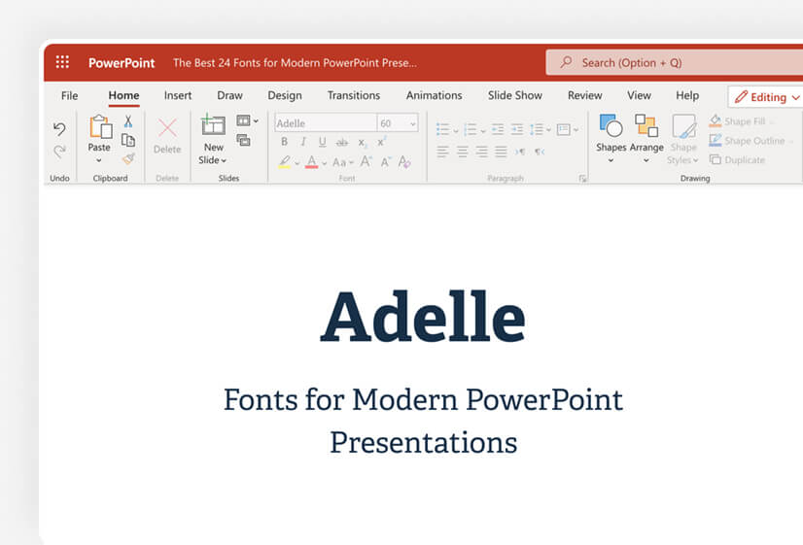This screenshot has height=545, width=803.
Task: Click the slide Layout icon
Action: click(x=243, y=120)
